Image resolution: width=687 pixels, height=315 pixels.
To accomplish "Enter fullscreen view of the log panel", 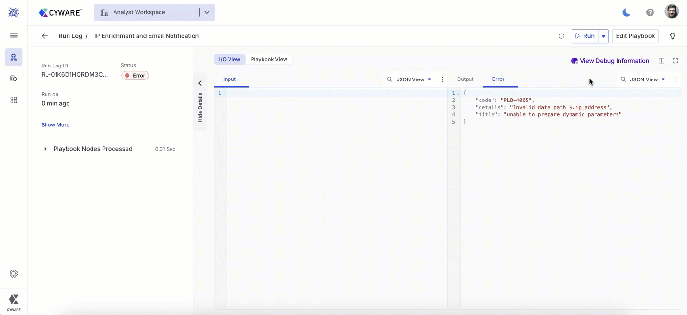I will tap(675, 61).
